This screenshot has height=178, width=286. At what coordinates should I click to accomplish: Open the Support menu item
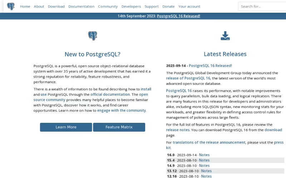click(152, 6)
